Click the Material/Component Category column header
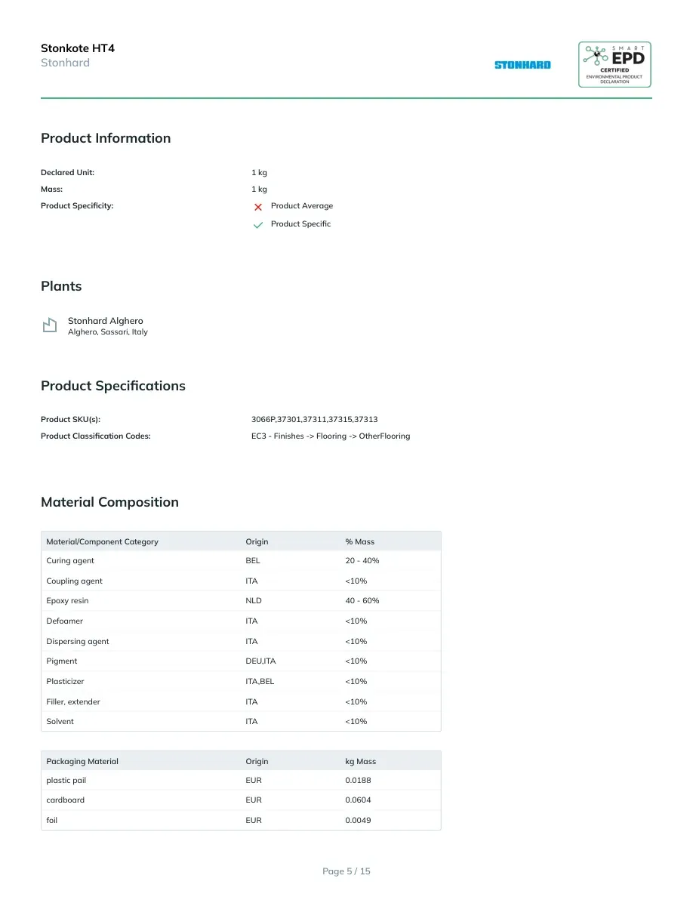Viewport: 693px width, 897px height. pyautogui.click(x=103, y=541)
